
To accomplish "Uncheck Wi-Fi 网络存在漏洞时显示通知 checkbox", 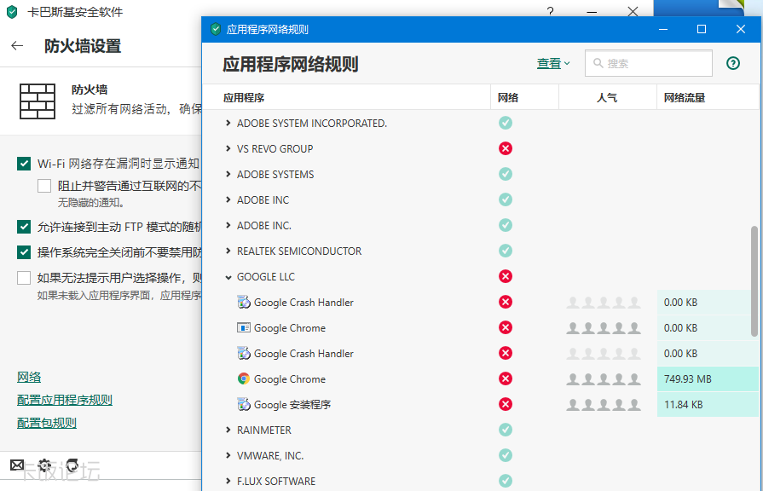I will [x=24, y=164].
